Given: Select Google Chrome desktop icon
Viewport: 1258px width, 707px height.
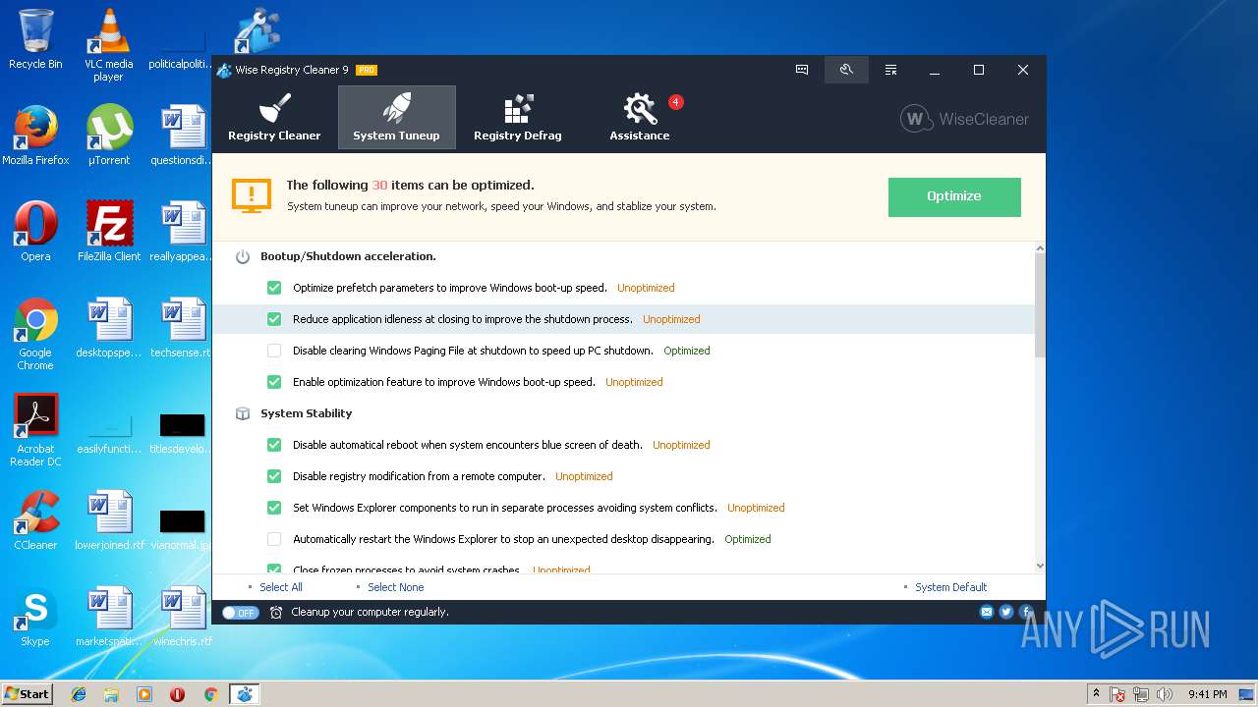Looking at the screenshot, I should click(x=35, y=334).
